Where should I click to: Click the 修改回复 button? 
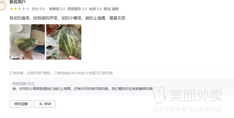click(21, 104)
